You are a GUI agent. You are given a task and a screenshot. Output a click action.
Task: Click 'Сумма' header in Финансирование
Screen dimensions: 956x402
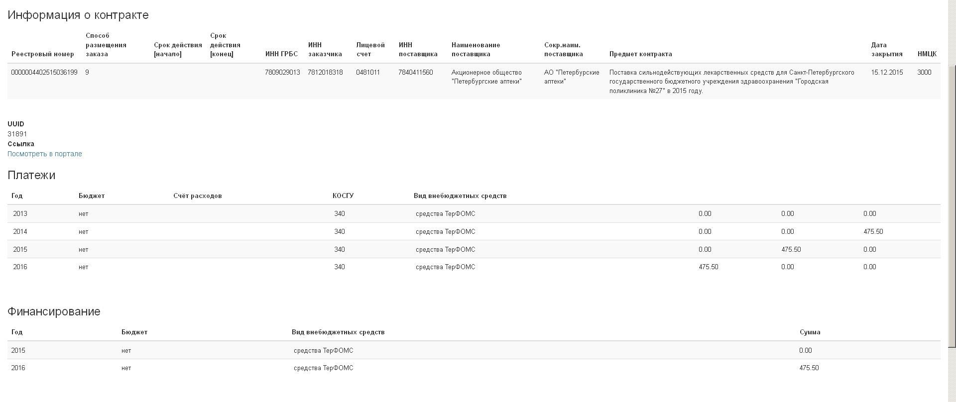coord(810,332)
